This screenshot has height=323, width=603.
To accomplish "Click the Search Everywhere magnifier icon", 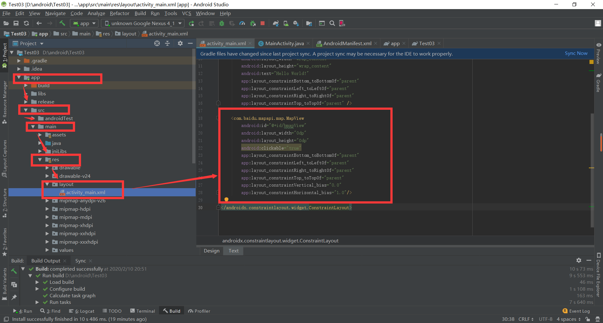I will [332, 23].
